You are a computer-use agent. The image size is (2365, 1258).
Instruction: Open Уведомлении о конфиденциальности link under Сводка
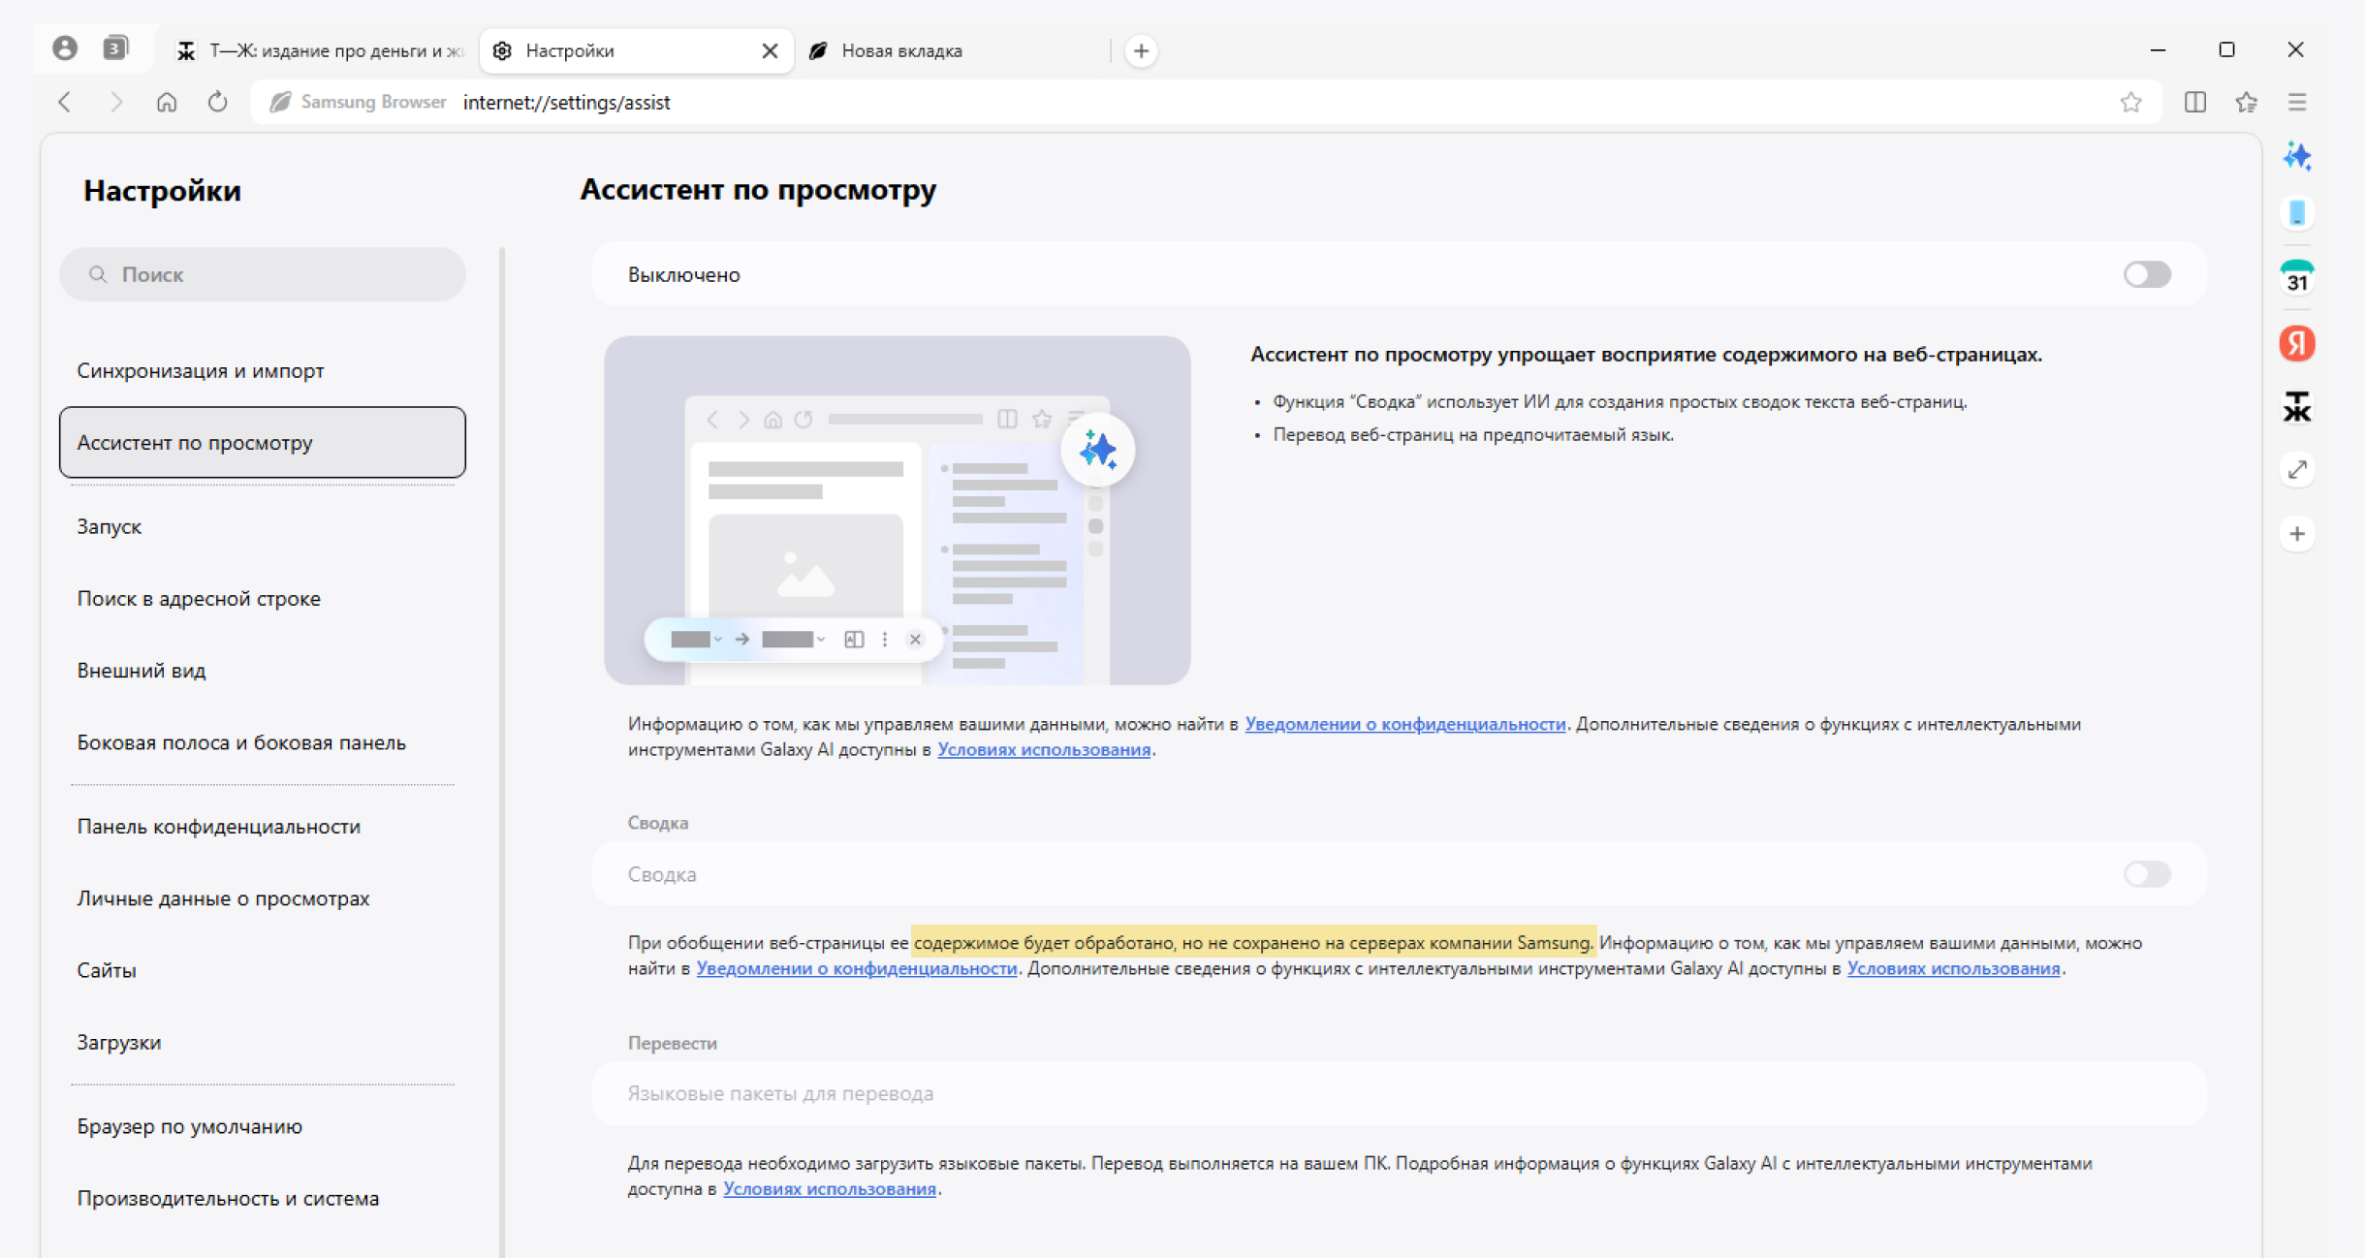[857, 968]
